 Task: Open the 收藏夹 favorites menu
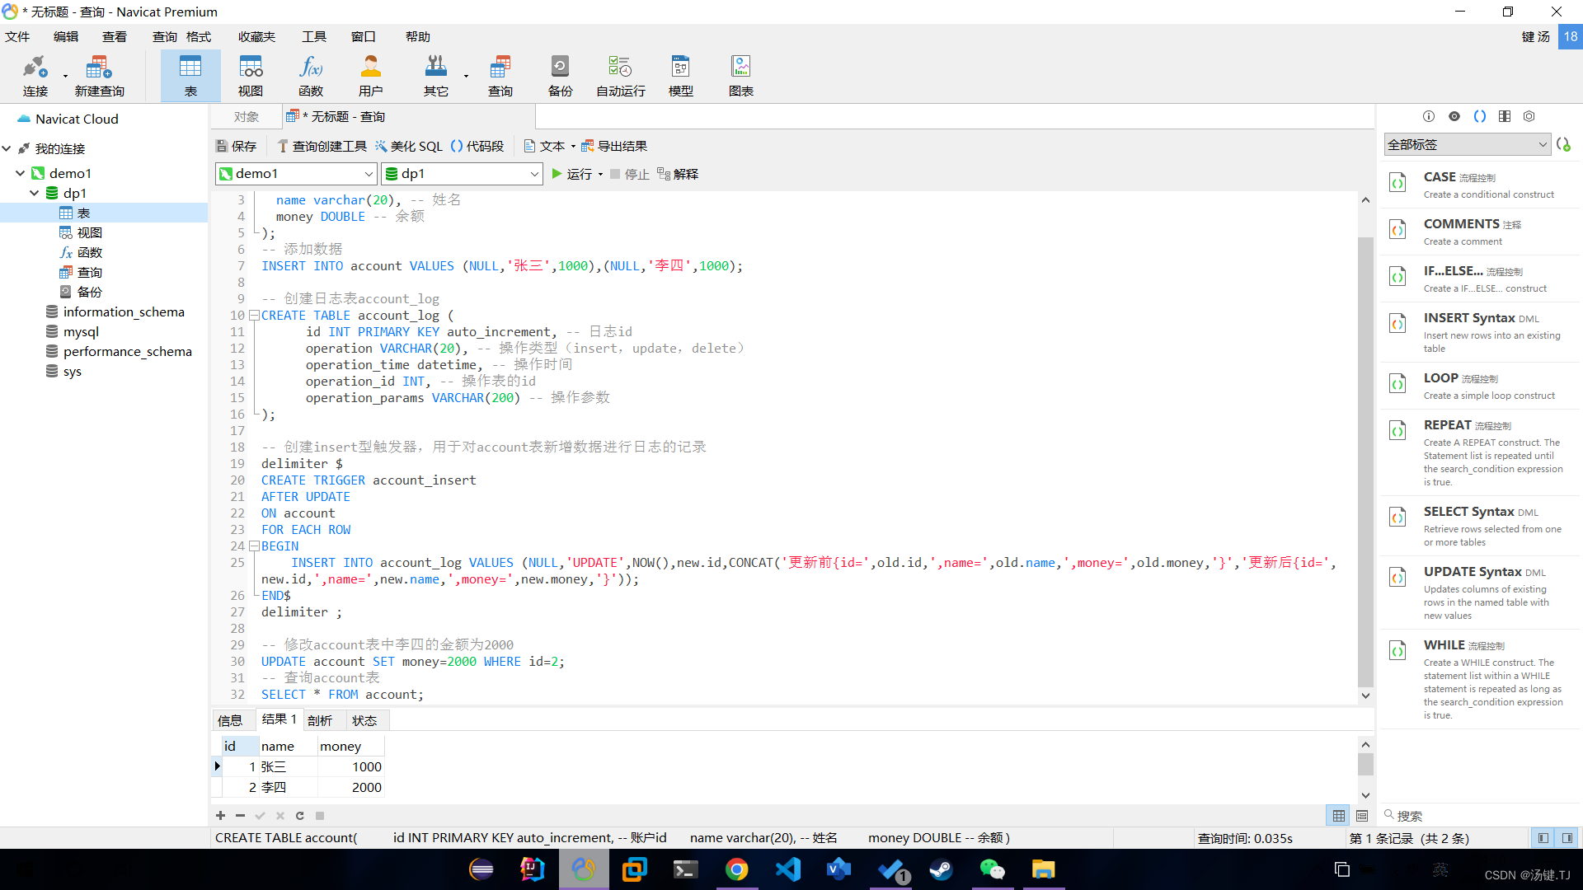point(256,36)
